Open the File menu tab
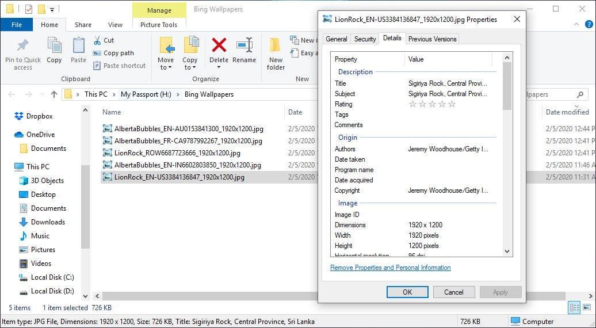The image size is (596, 328). [x=16, y=25]
